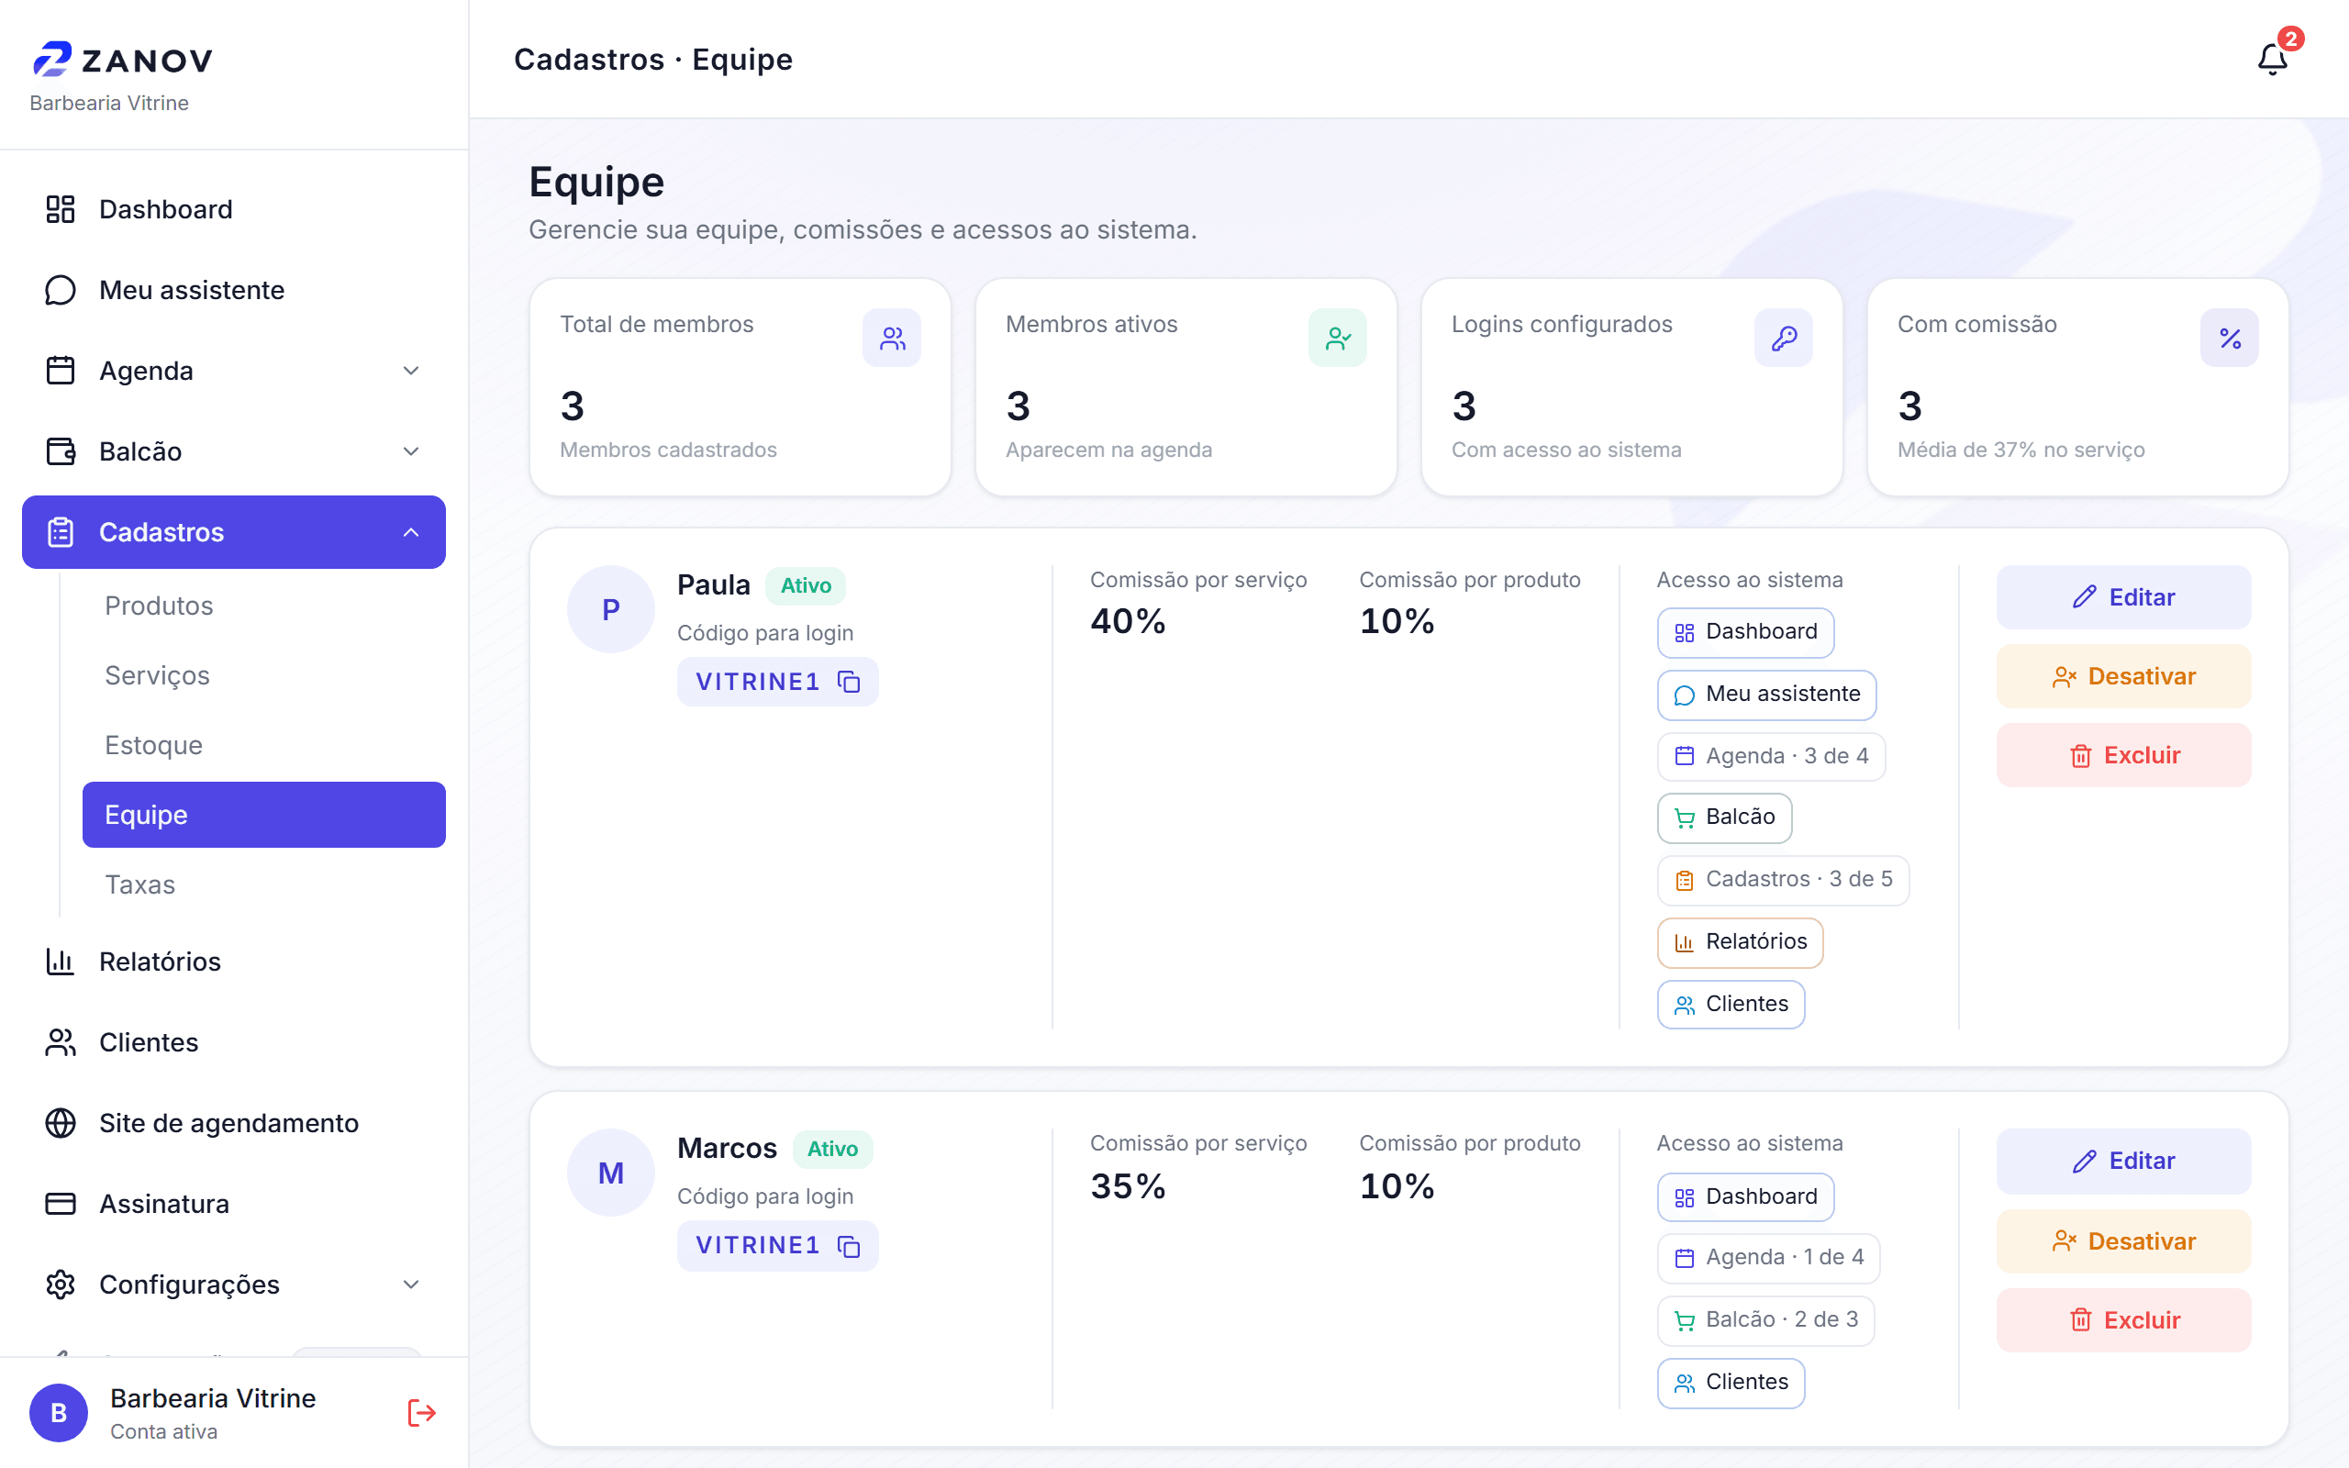The height and width of the screenshot is (1468, 2349).
Task: Click the Membros ativos user-check icon
Action: (x=1338, y=338)
